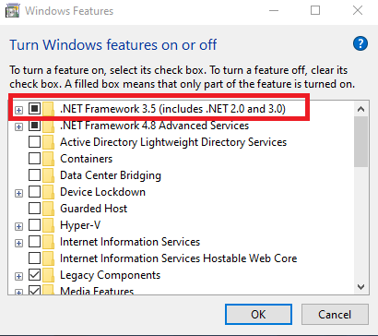
Task: Click the scrollbar up arrow
Action: (x=360, y=109)
